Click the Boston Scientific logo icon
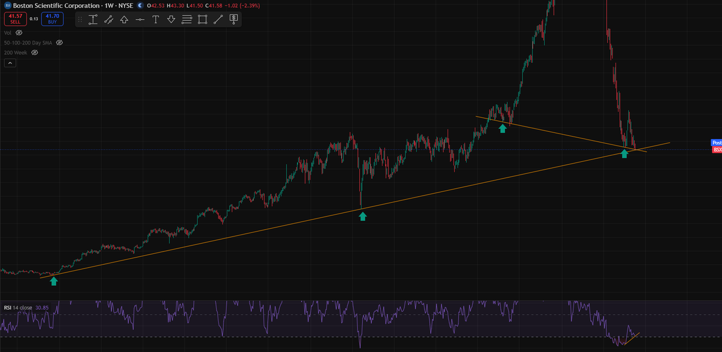The width and height of the screenshot is (722, 352). pyautogui.click(x=8, y=5)
